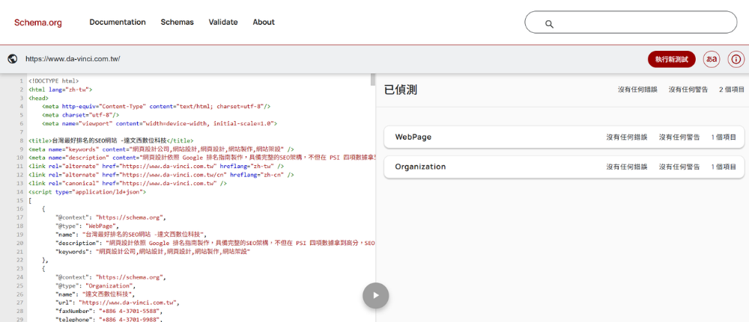
Task: Click the code editor scrollbar thumb
Action: 373,79
